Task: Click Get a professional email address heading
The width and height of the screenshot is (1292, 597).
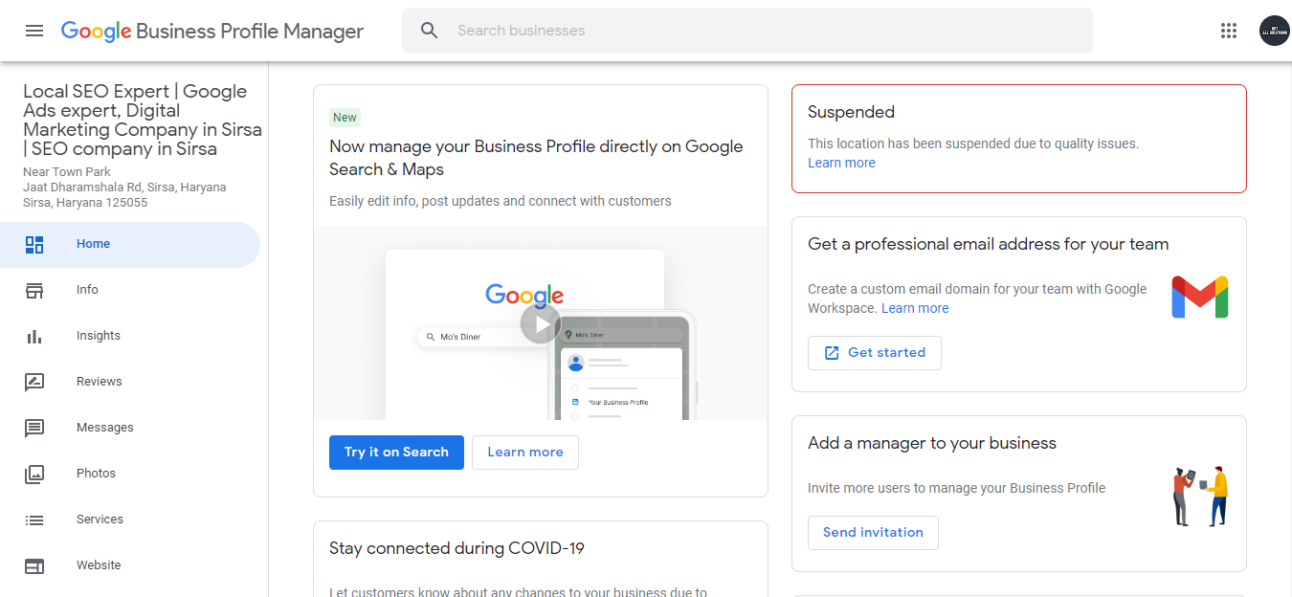Action: [989, 244]
